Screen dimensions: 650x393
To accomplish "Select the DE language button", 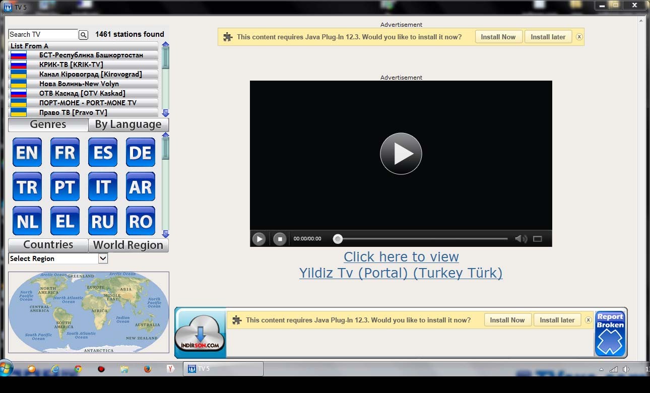I will click(x=141, y=152).
